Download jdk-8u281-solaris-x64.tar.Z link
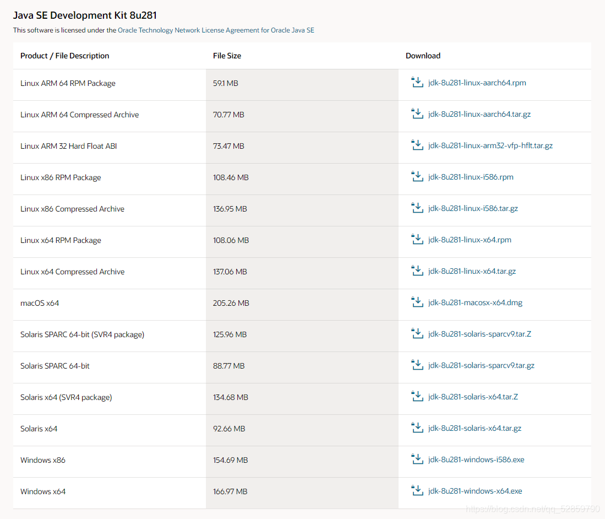 473,397
